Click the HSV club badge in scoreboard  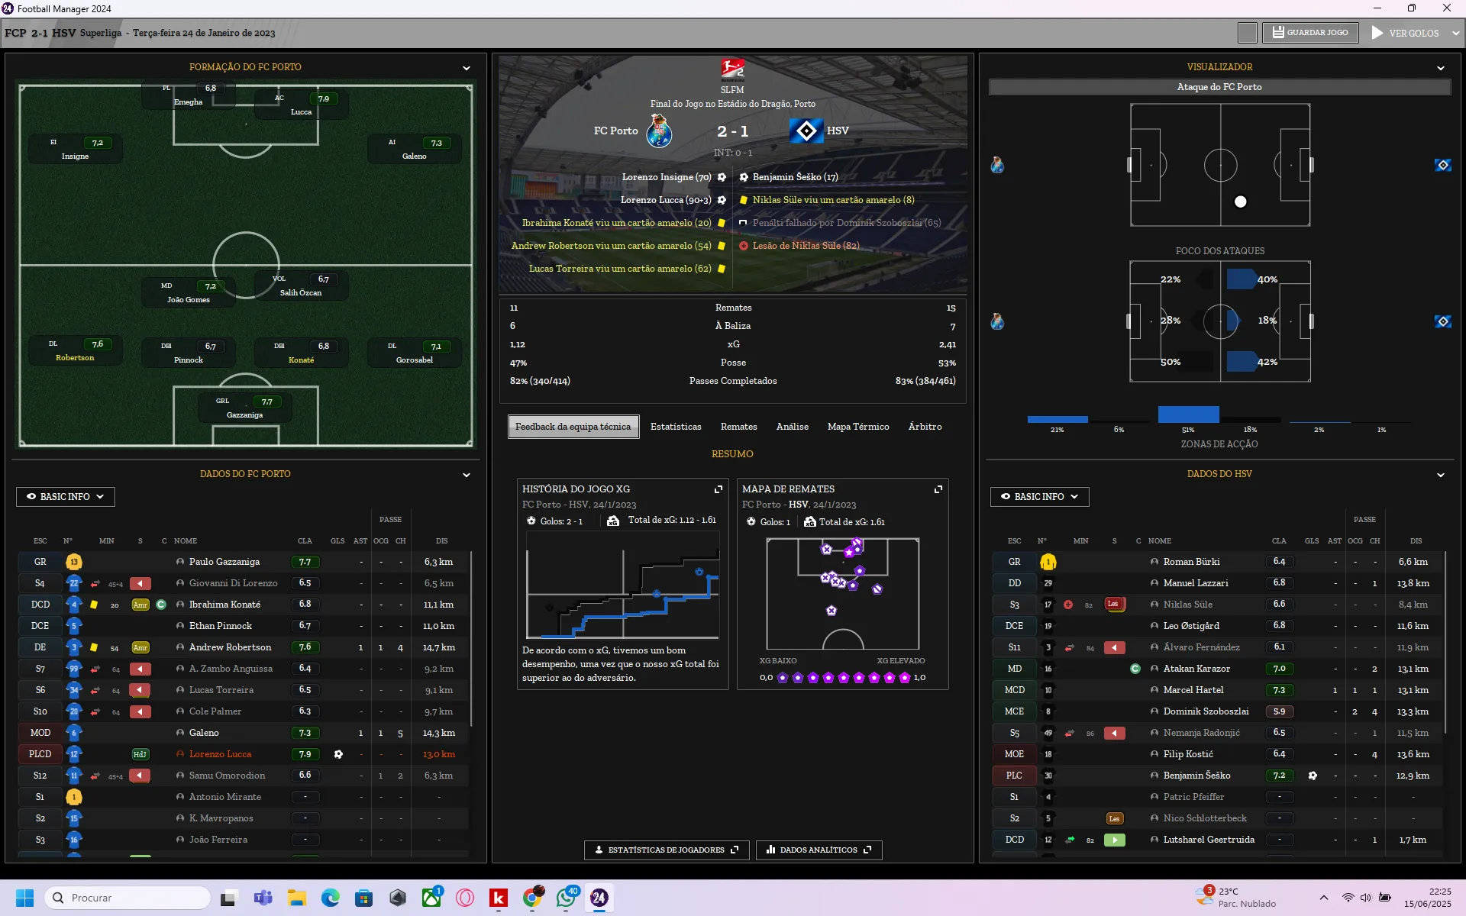coord(806,131)
